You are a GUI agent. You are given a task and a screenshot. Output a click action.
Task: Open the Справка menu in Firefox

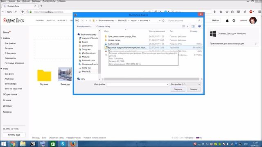(x=61, y=1)
